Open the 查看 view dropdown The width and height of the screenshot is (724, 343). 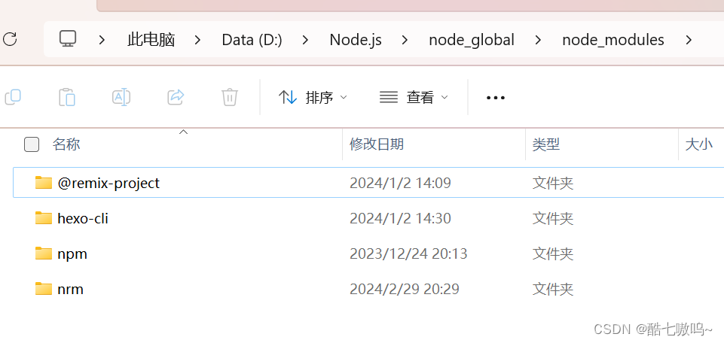click(x=414, y=97)
